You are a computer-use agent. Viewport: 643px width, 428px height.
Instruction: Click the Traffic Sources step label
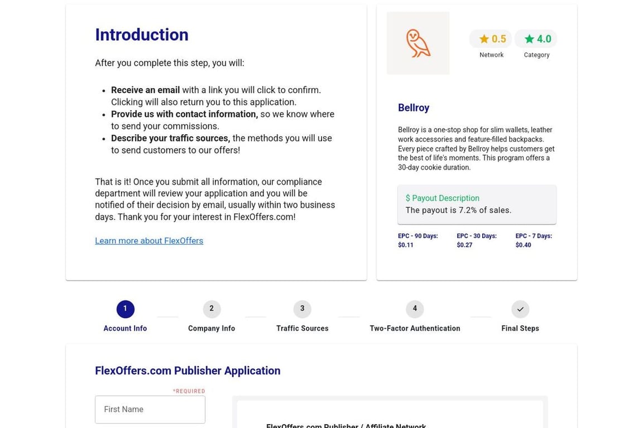point(302,328)
